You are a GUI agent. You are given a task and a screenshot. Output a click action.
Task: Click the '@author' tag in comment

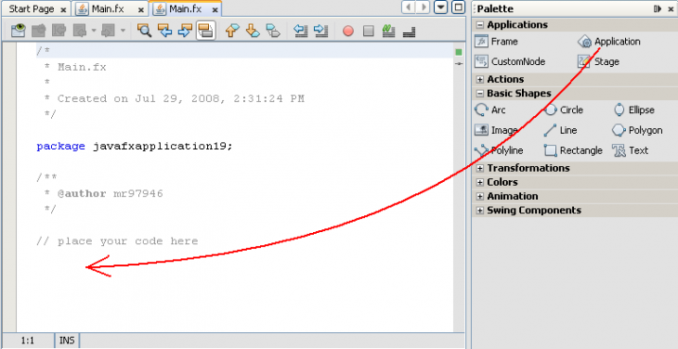point(82,193)
